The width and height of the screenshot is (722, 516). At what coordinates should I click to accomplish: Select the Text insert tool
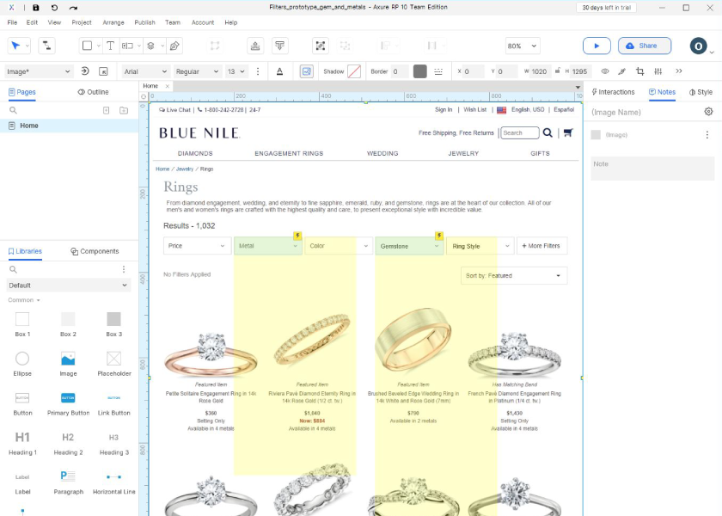click(111, 46)
